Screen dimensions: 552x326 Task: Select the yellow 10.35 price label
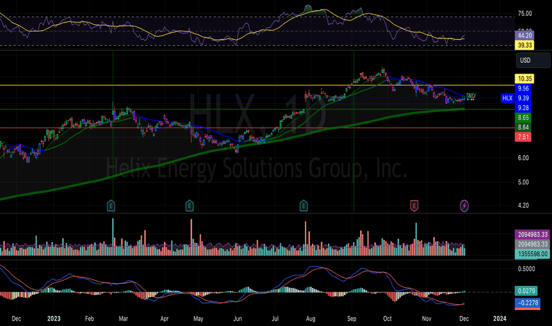(x=524, y=79)
